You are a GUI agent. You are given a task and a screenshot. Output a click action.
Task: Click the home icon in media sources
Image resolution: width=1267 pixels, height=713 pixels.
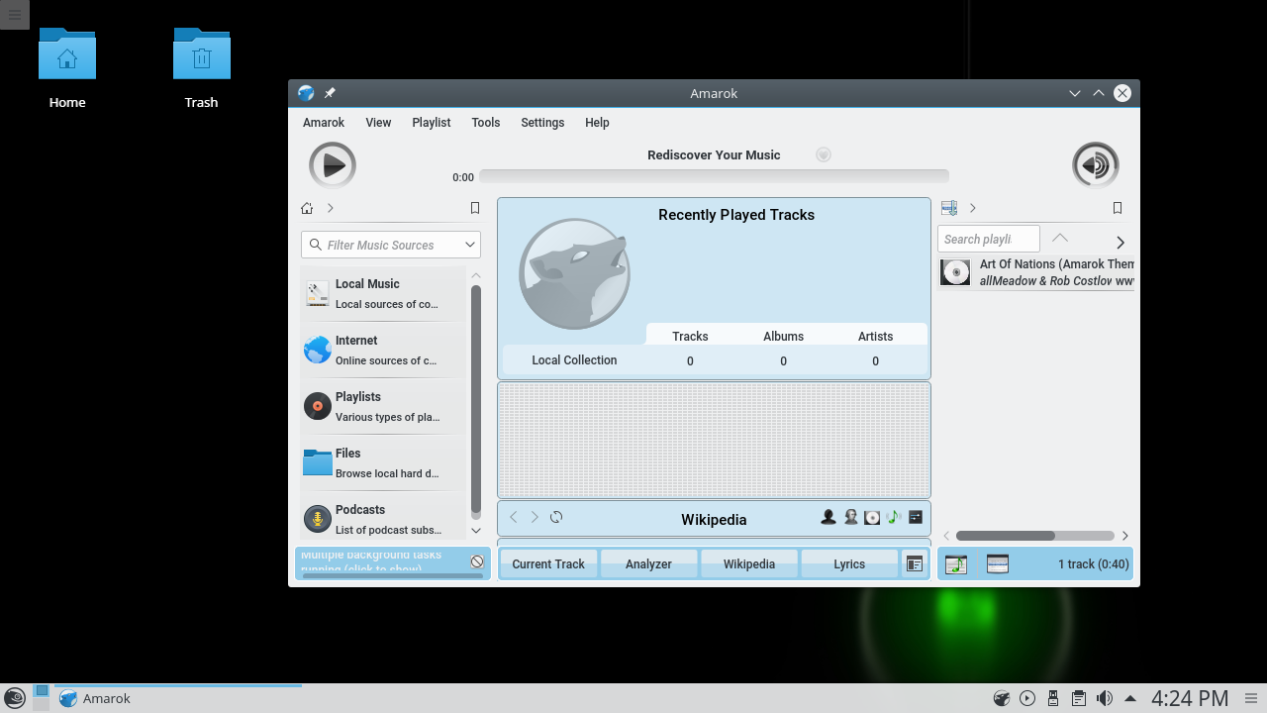point(307,208)
